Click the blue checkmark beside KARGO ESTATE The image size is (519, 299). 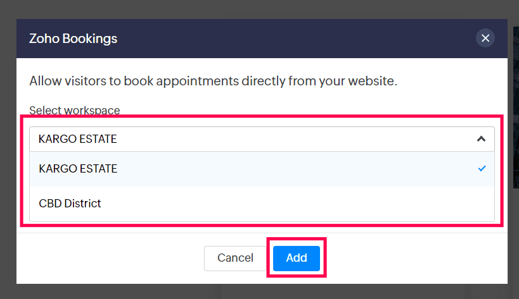coord(482,169)
